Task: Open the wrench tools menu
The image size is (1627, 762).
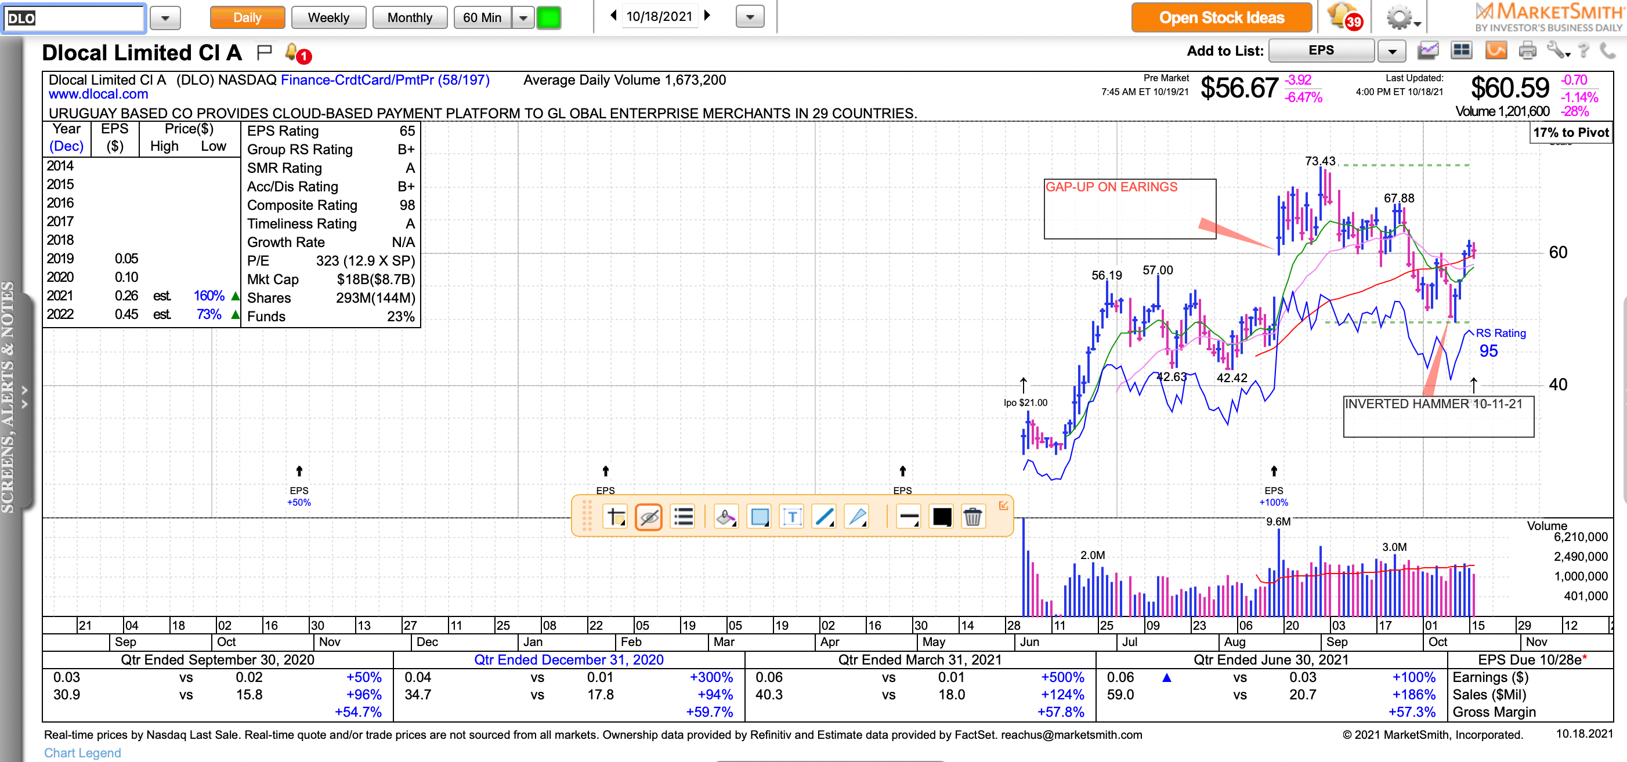Action: 1557,50
